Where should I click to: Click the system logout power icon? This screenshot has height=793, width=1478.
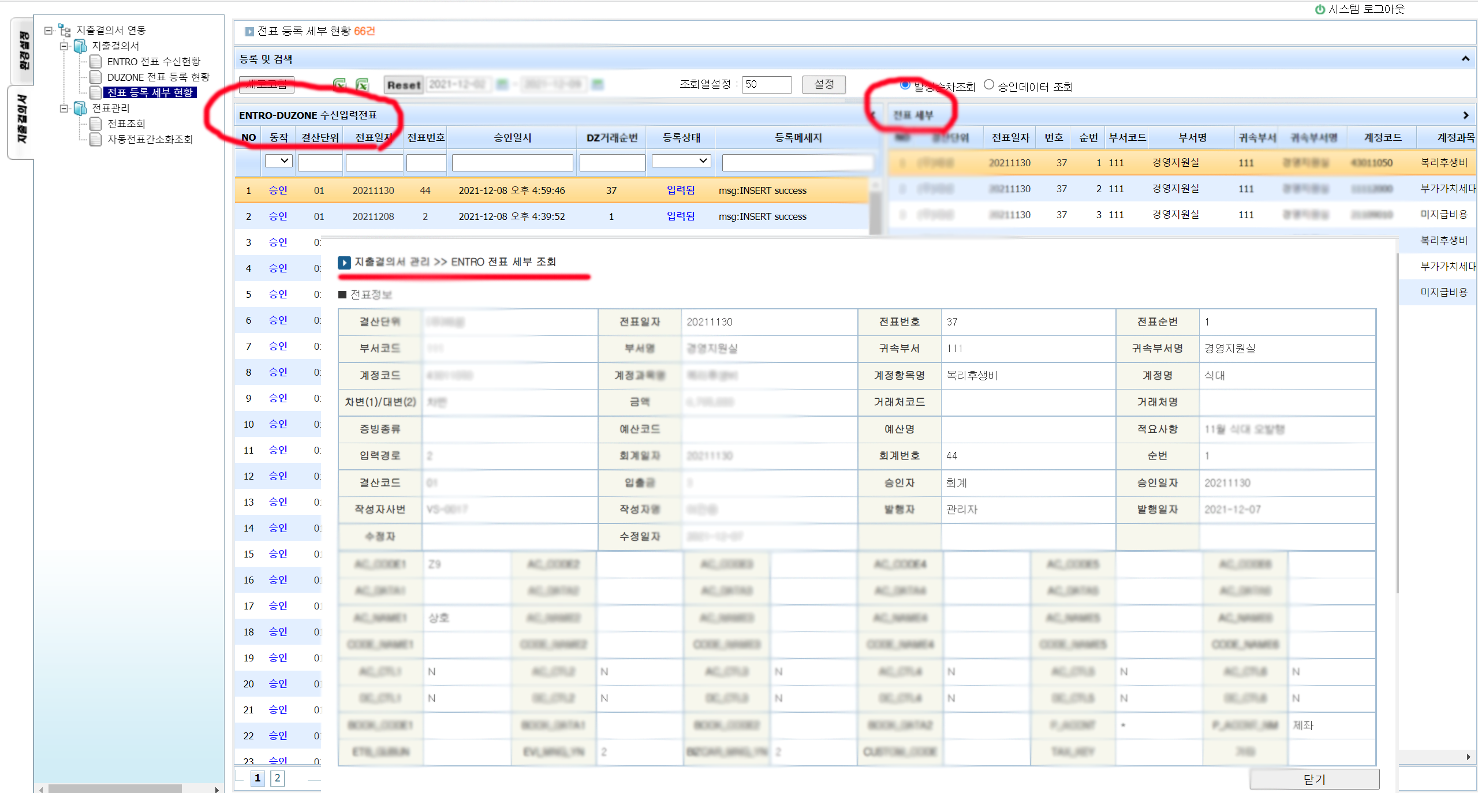pos(1320,9)
